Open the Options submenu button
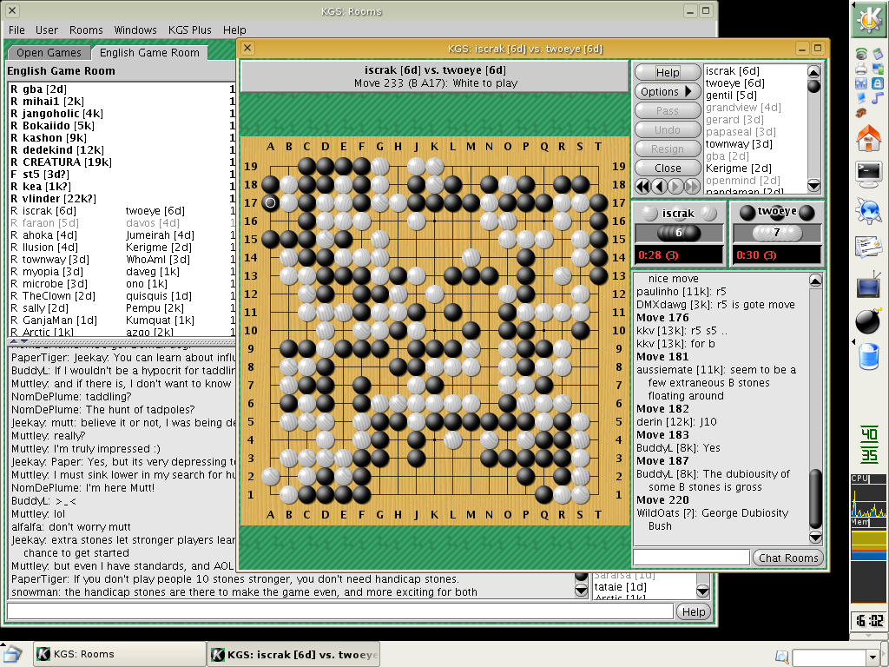This screenshot has height=667, width=889. click(668, 91)
